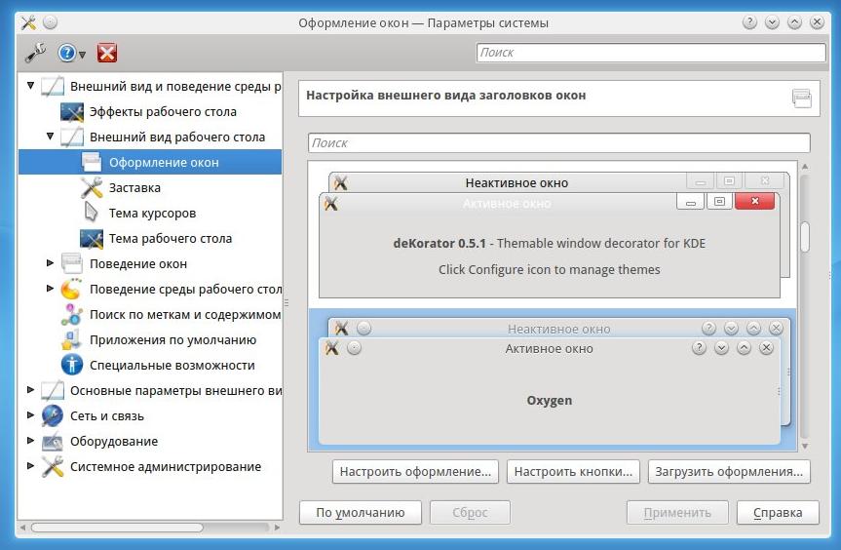Click the window decoration icon in header
The width and height of the screenshot is (841, 550).
coord(802,98)
